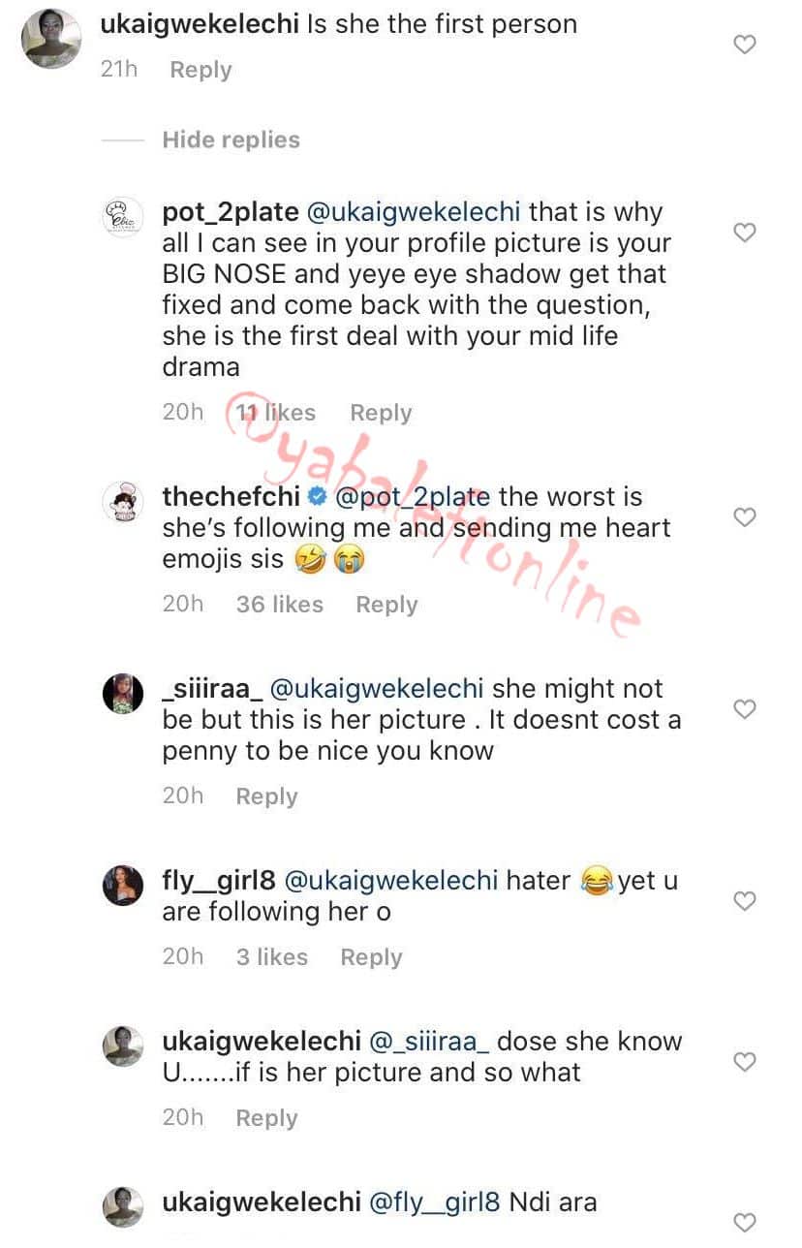
Task: Heart ukaigwekelechi's reply to _siiiraa_
Action: tap(744, 1061)
